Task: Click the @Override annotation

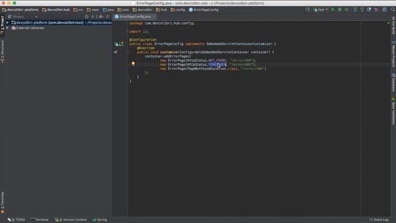Action: [146, 48]
